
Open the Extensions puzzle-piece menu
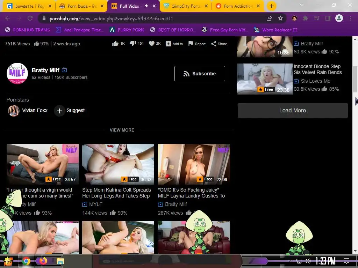pos(306,18)
